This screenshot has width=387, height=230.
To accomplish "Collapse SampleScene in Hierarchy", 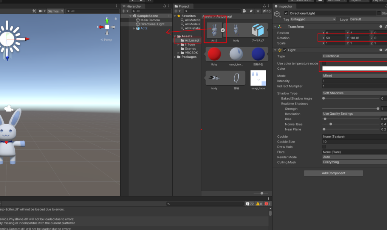I will tap(130, 16).
